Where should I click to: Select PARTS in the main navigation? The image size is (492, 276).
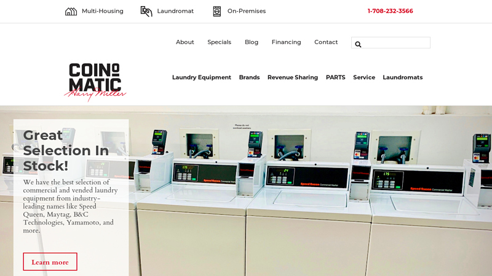tap(335, 77)
